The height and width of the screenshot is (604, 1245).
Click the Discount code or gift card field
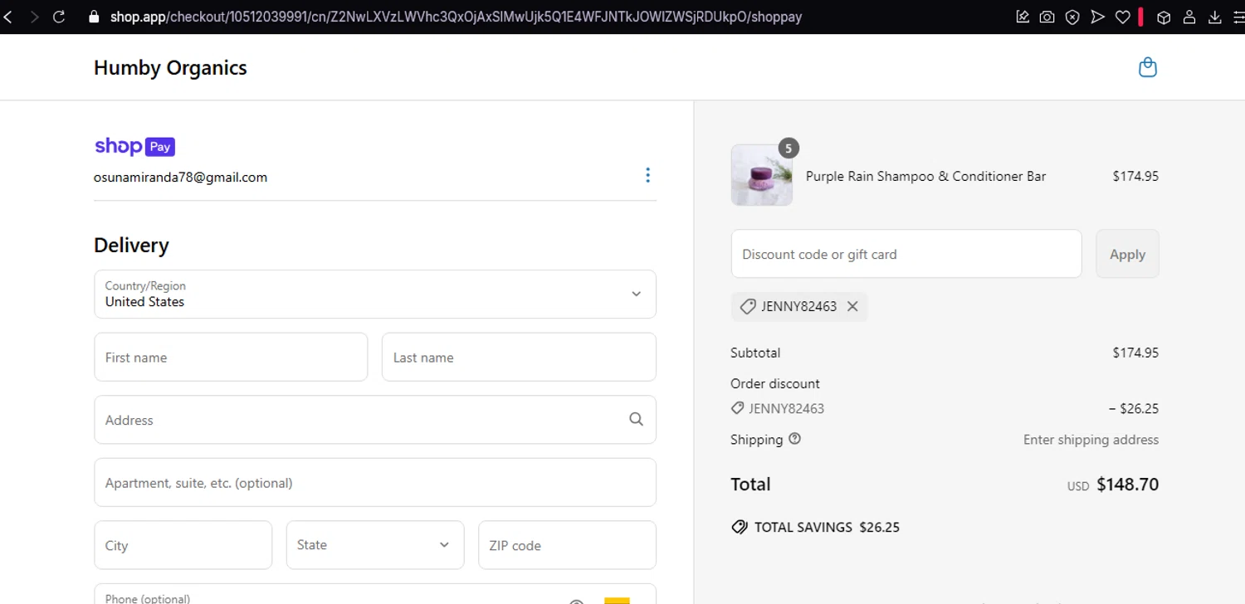[906, 254]
